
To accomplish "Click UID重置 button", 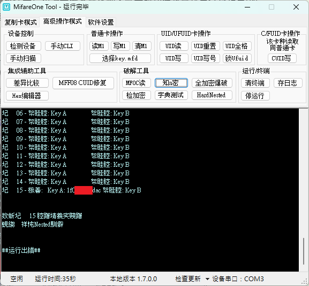I will click(205, 46).
